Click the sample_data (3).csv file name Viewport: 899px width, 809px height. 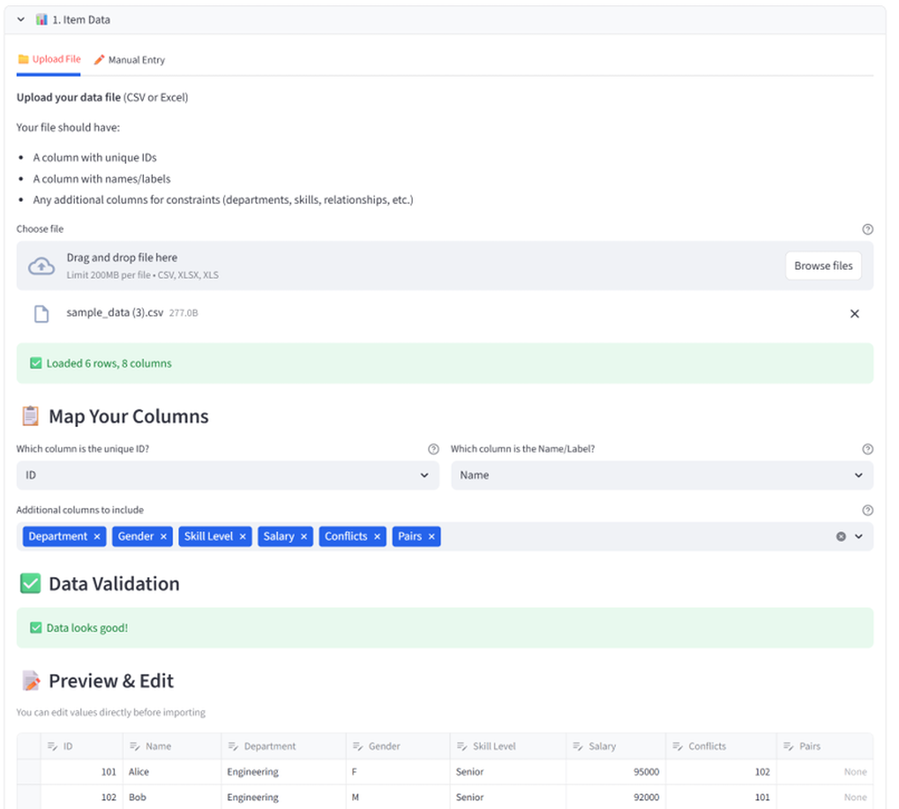pyautogui.click(x=115, y=313)
